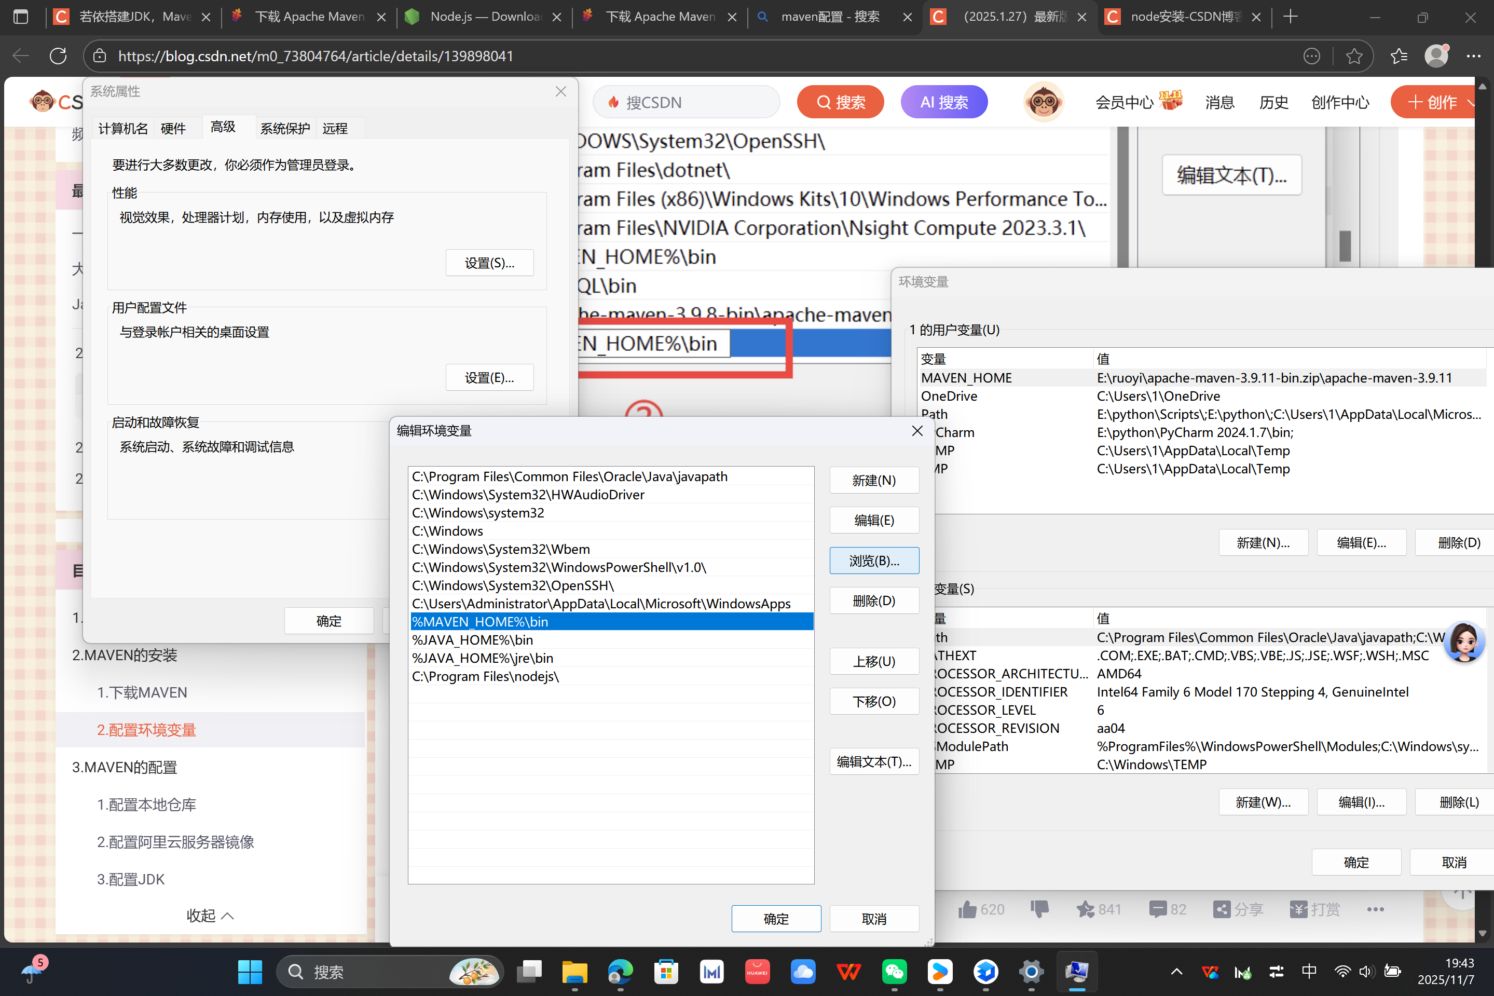Open WPS Office from the taskbar
The image size is (1494, 996).
(x=849, y=971)
